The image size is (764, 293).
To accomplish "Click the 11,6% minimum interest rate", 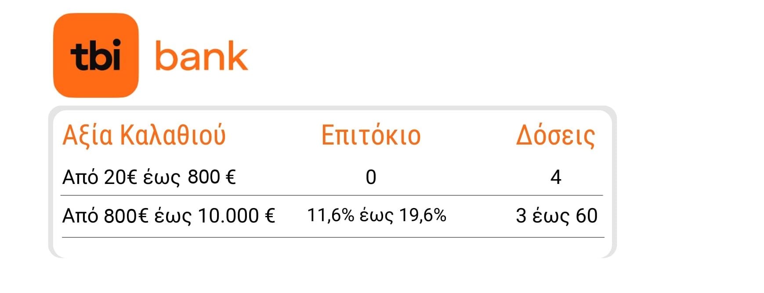I will (330, 215).
